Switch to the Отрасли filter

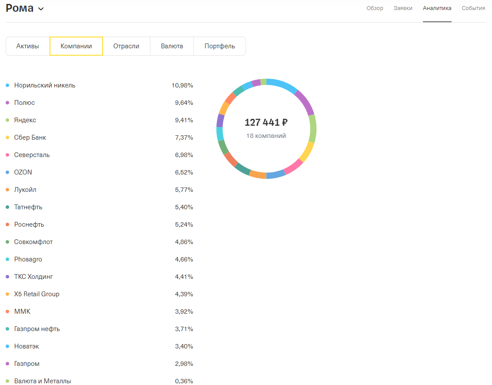[x=126, y=46]
